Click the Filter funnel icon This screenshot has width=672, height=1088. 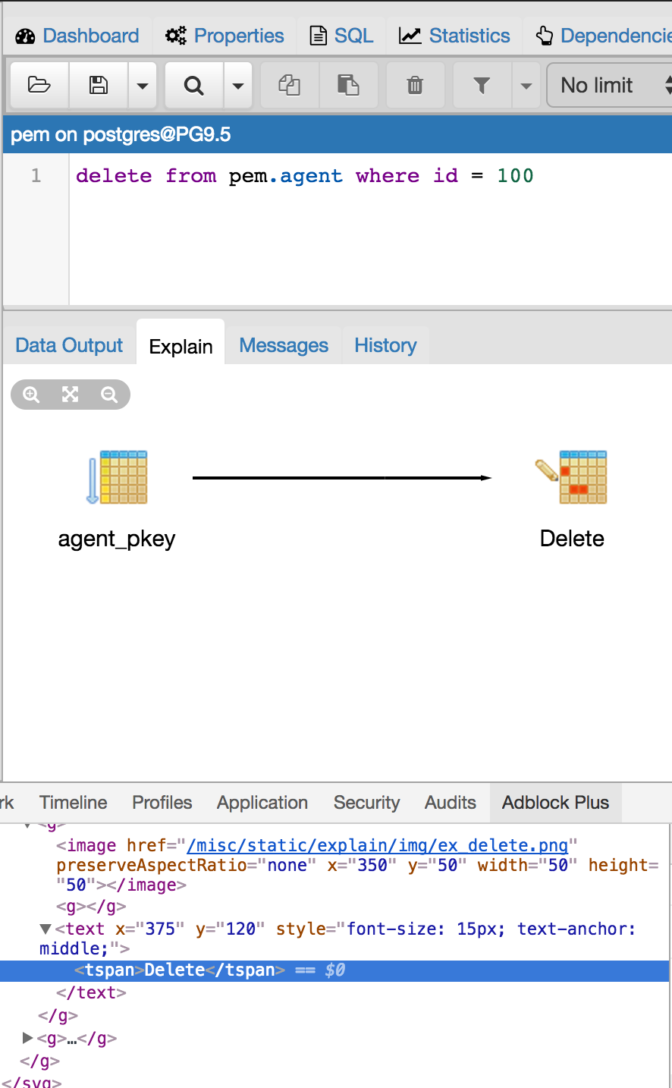coord(482,85)
